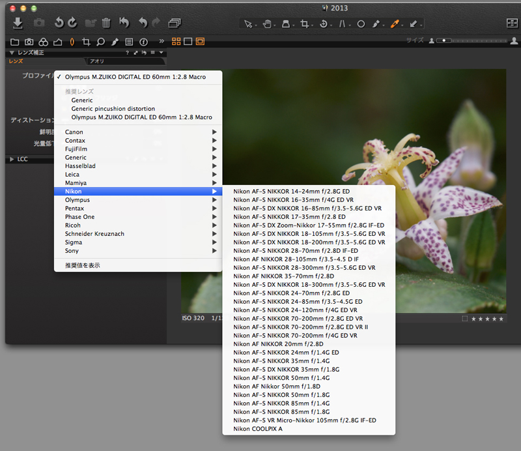Click the Move to trash icon
Viewport: 521px width, 451px height.
coord(106,23)
